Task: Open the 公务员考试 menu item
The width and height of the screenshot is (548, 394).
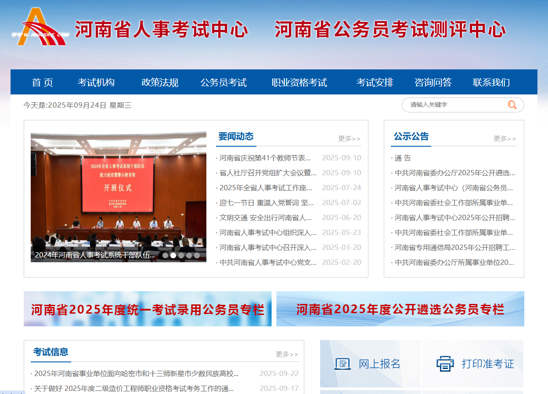Action: tap(224, 82)
